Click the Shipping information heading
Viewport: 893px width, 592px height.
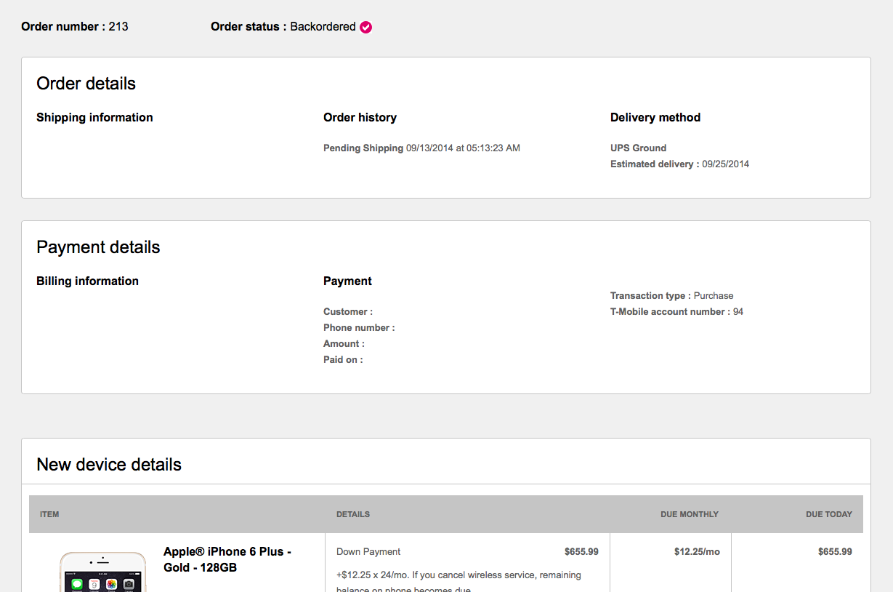point(94,118)
